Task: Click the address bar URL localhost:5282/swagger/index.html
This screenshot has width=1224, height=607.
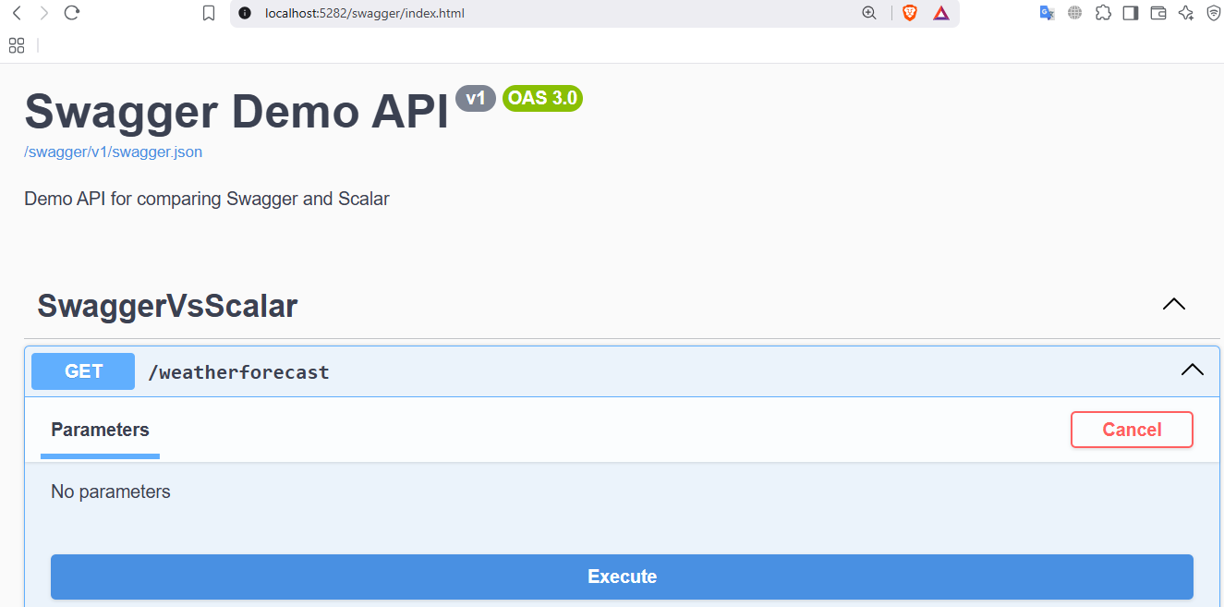Action: (x=364, y=13)
